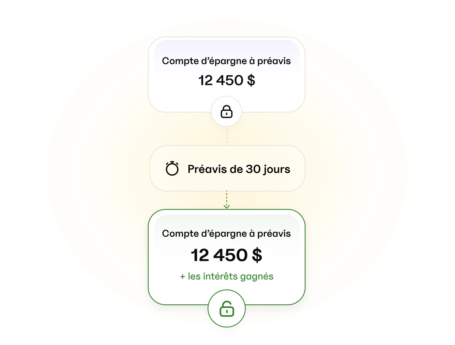Select the bottom Compte d'épargne à préavis title
Screen dimensions: 455x345
pos(226,234)
